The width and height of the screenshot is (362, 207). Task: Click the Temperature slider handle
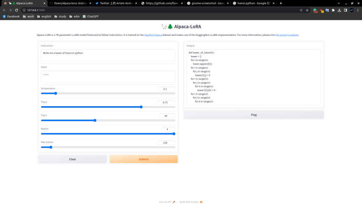point(56,93)
